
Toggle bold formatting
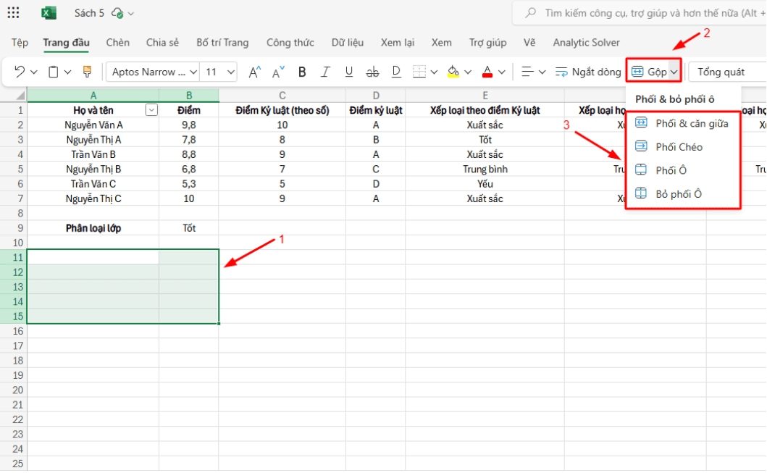pyautogui.click(x=302, y=72)
